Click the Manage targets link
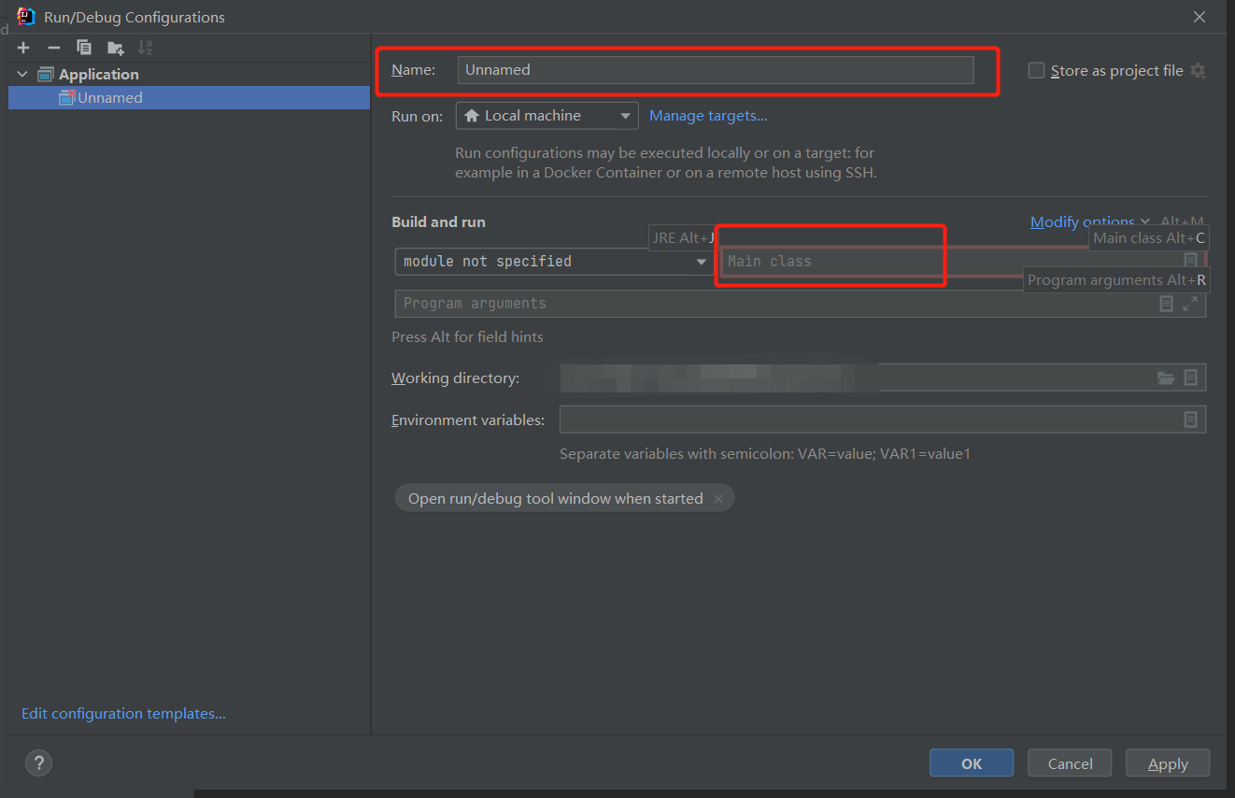Viewport: 1235px width, 798px height. pyautogui.click(x=708, y=116)
